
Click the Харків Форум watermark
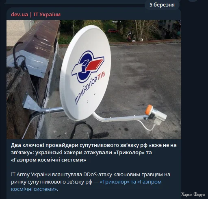193,195
